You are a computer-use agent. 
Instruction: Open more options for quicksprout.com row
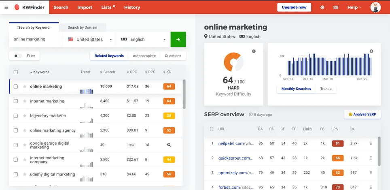[371, 158]
